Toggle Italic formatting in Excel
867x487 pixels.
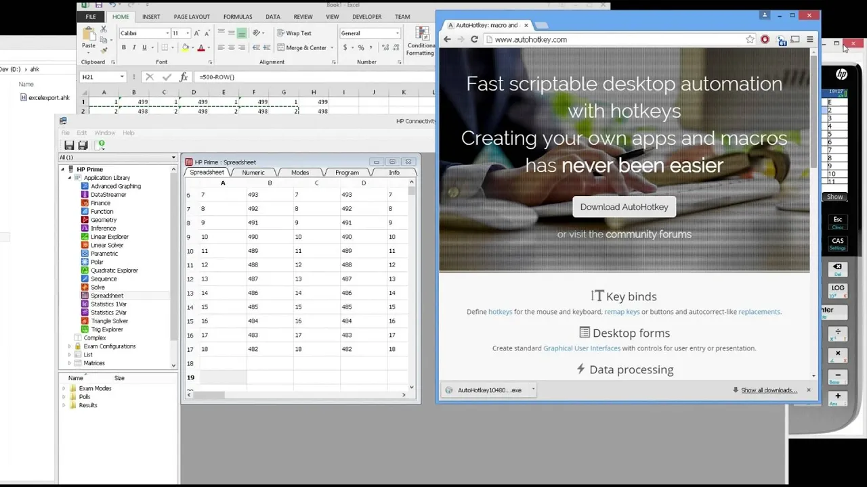pyautogui.click(x=134, y=47)
